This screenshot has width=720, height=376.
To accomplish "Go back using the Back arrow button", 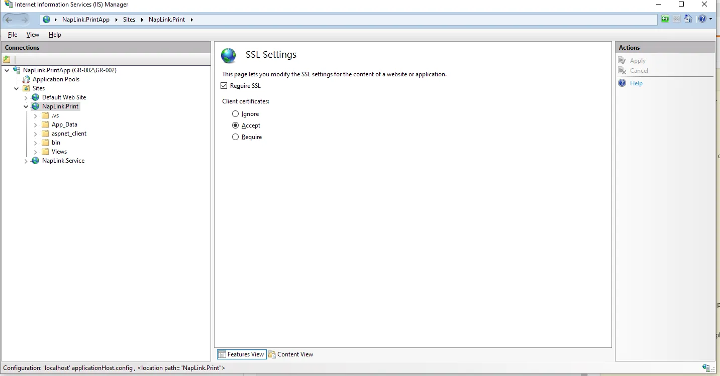I will coord(9,20).
